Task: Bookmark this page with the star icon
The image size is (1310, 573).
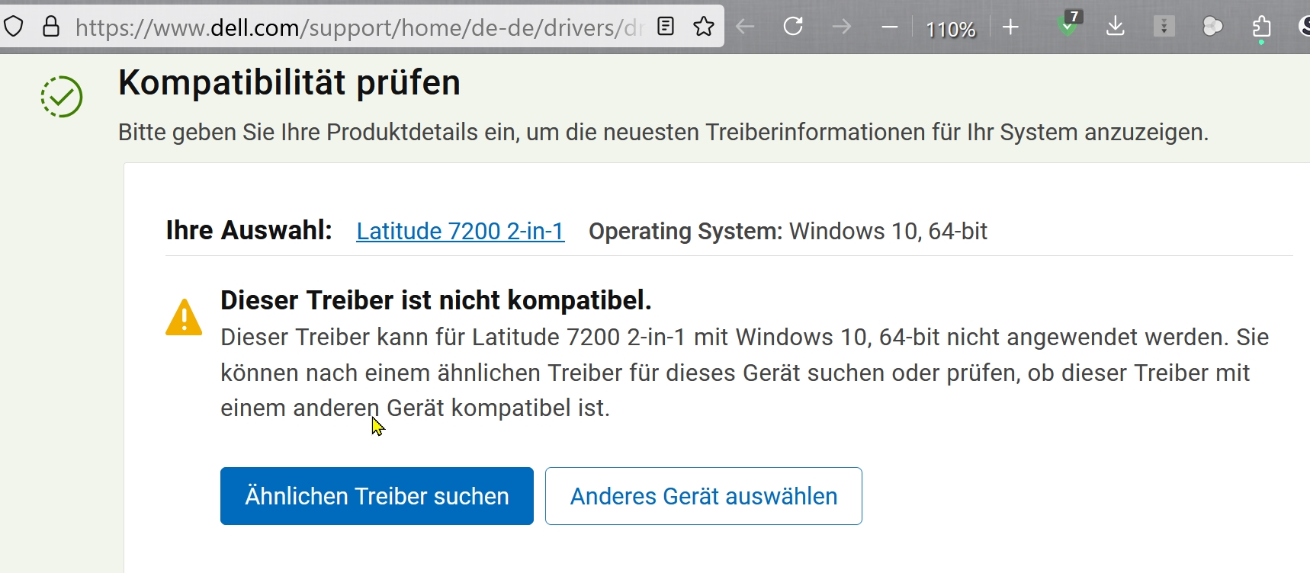Action: coord(704,27)
